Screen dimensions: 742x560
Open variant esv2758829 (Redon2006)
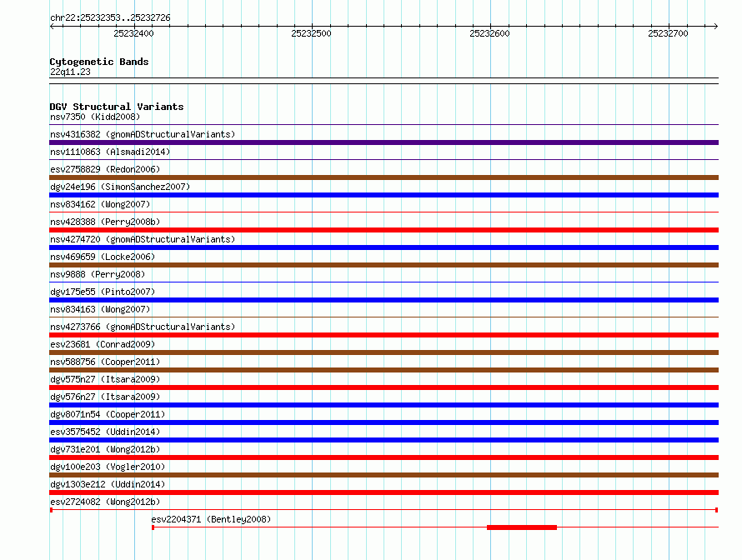(105, 169)
